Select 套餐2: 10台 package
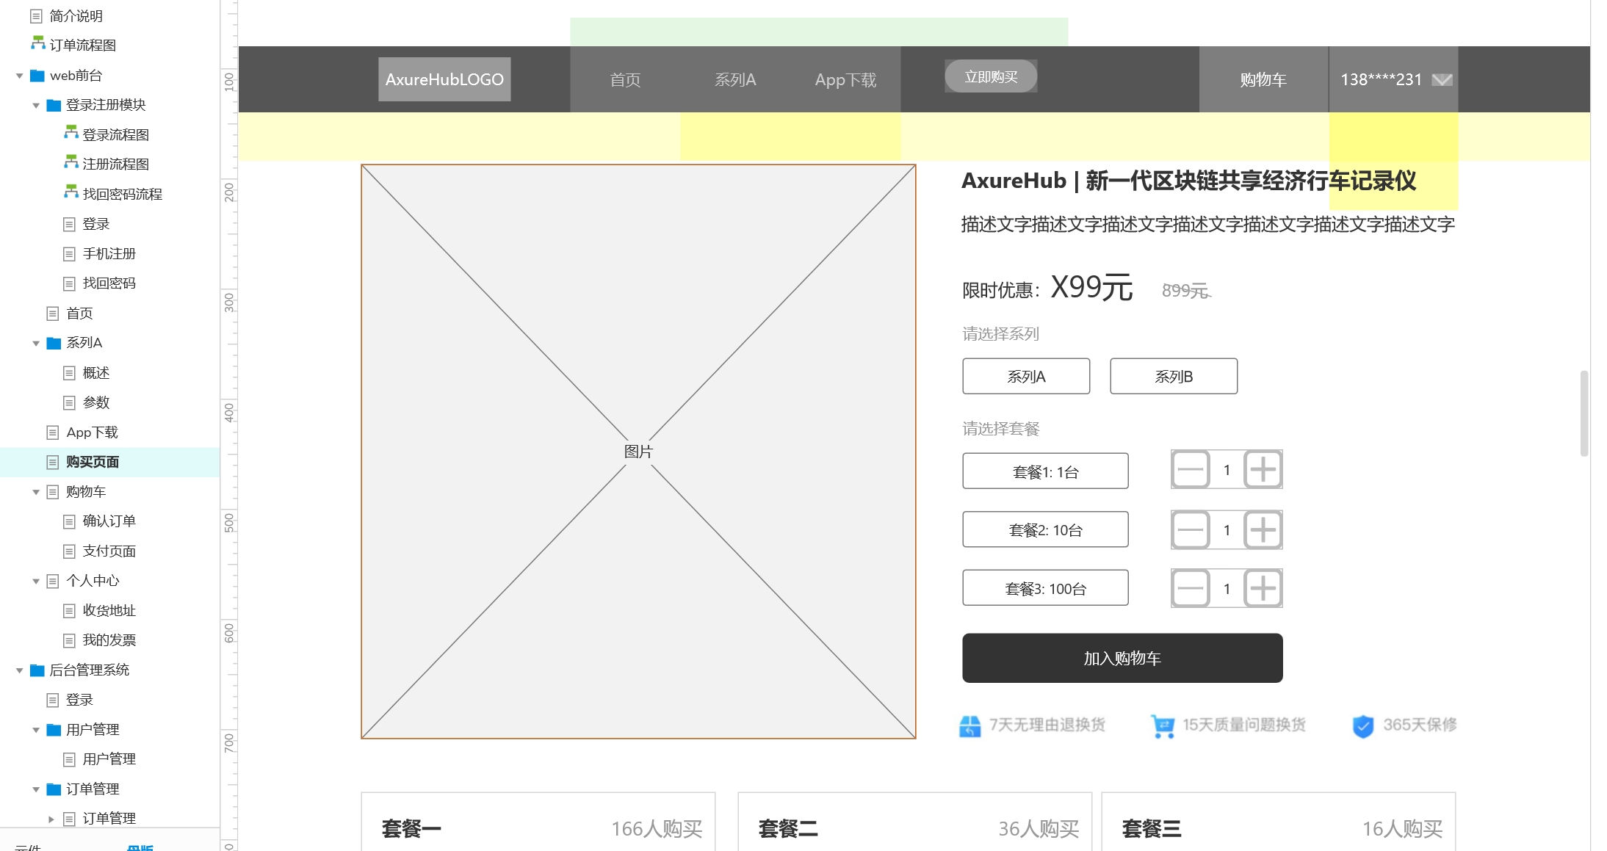1607x851 pixels. (1045, 529)
